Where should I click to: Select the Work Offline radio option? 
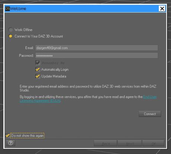click(x=11, y=30)
